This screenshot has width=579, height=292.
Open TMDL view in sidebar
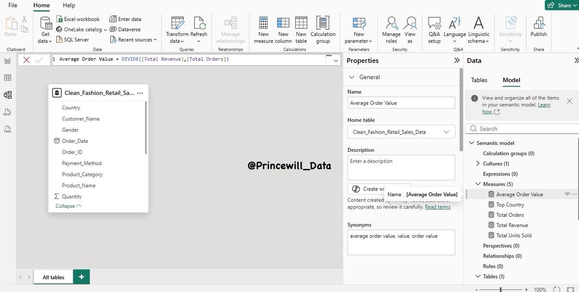pyautogui.click(x=8, y=130)
